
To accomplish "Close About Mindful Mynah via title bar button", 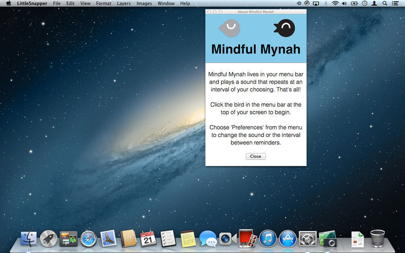I will [209, 12].
